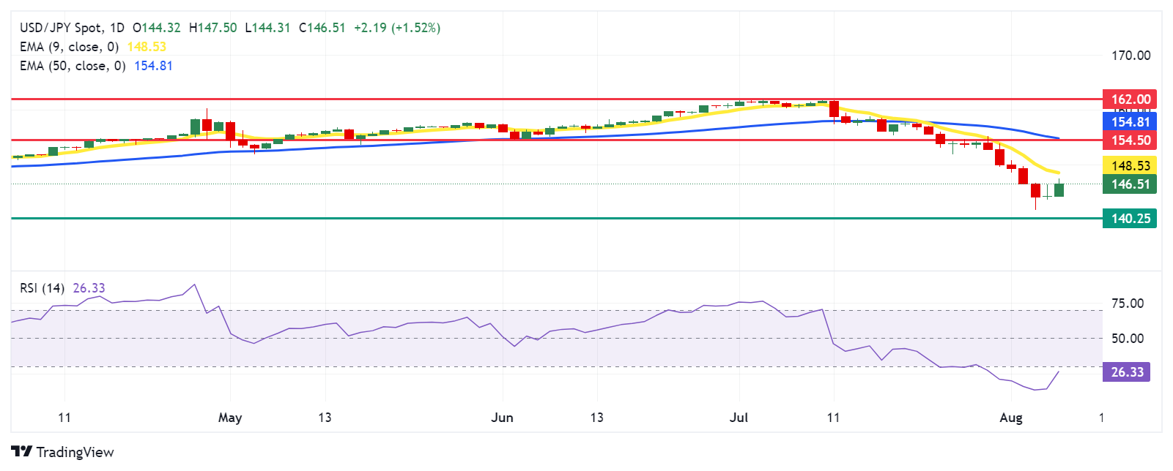Click the Jul label on time axis
This screenshot has width=1173, height=471.
739,418
